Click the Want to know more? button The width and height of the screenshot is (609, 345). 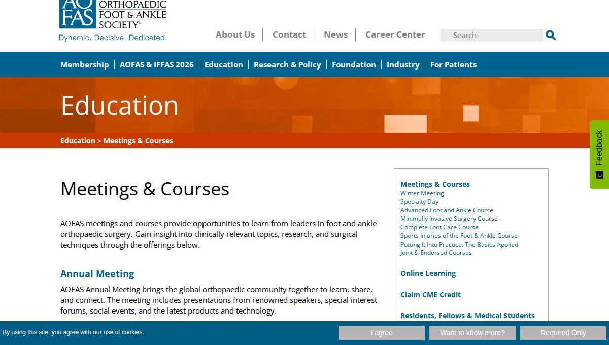pos(472,333)
